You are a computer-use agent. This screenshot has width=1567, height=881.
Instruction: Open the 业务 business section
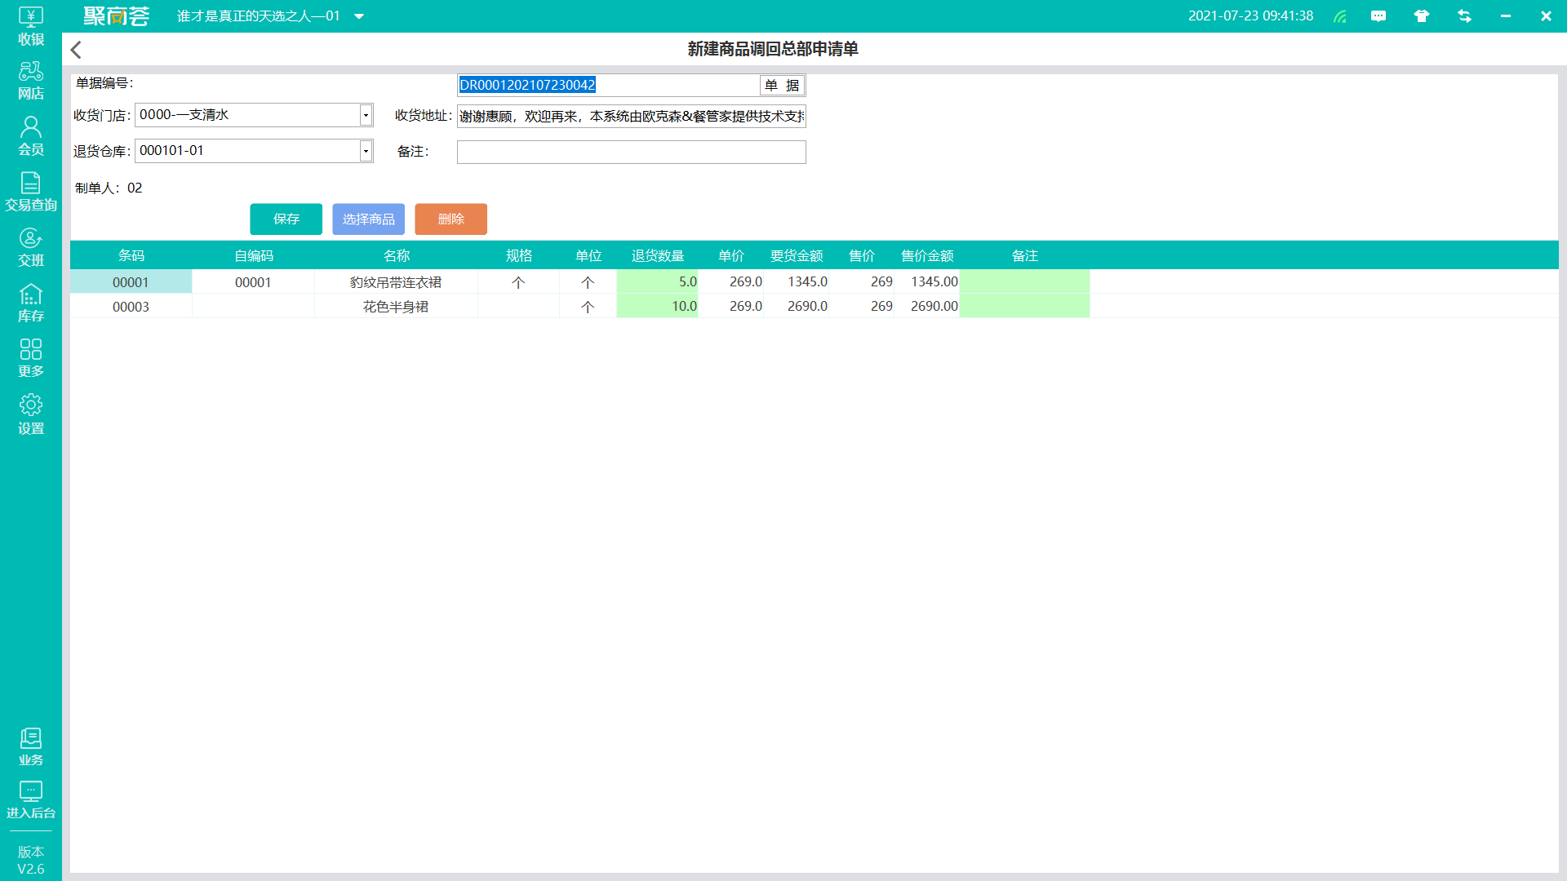(31, 747)
